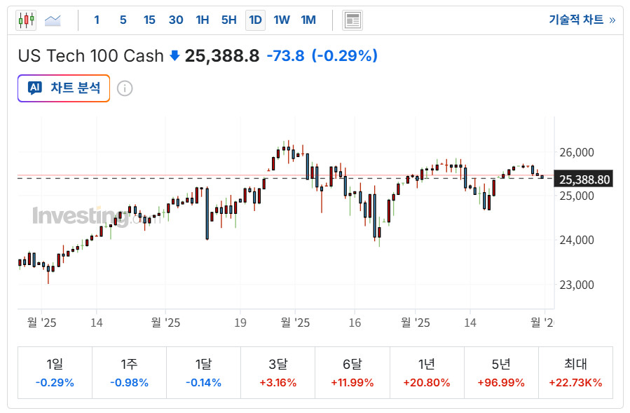Expand 기술적 차트 link arrow
The width and height of the screenshot is (630, 413).
(x=612, y=20)
